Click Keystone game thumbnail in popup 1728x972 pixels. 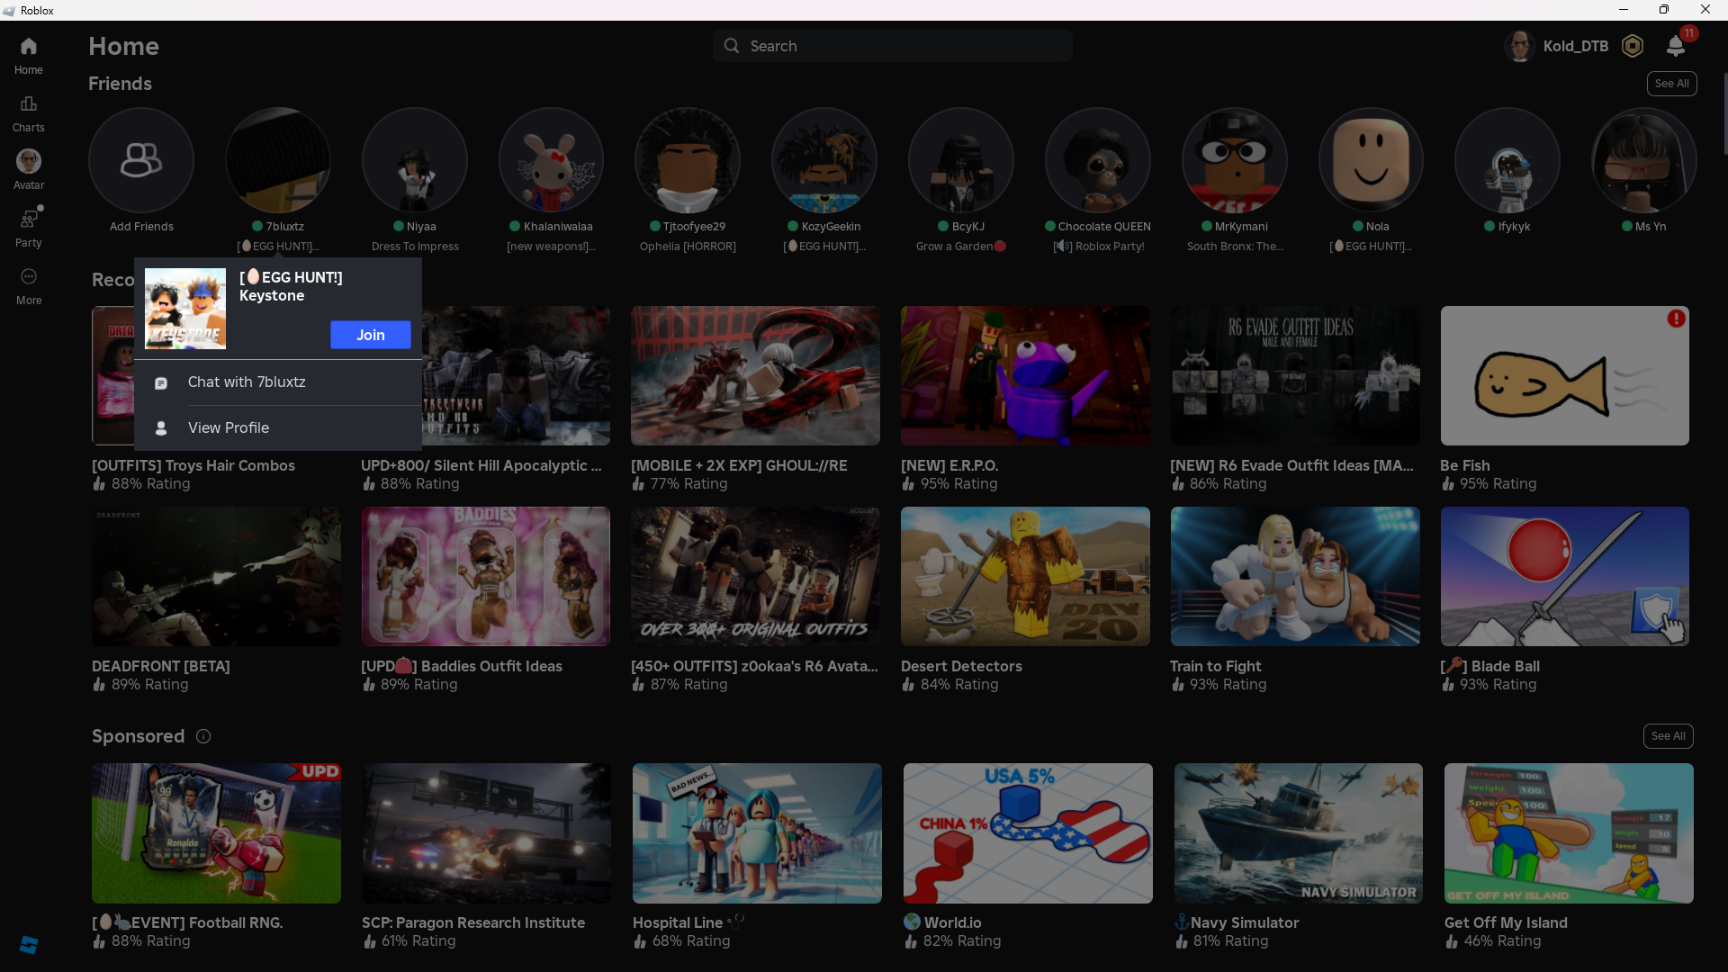tap(185, 309)
